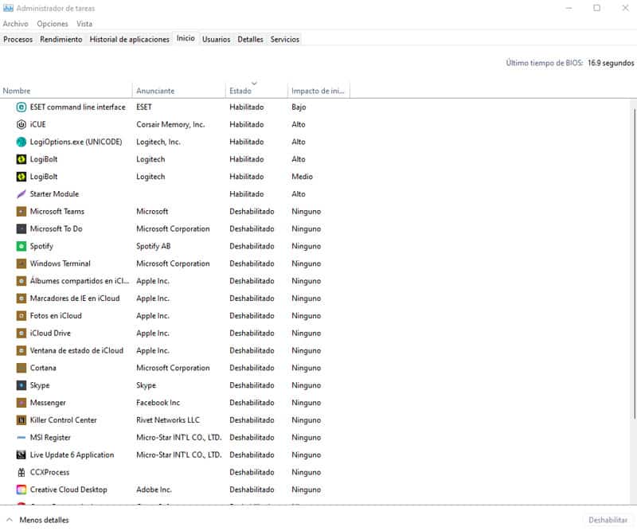Click Micro-Star INT'L publisher for MSI Register
The height and width of the screenshot is (531, 637).
coord(178,438)
